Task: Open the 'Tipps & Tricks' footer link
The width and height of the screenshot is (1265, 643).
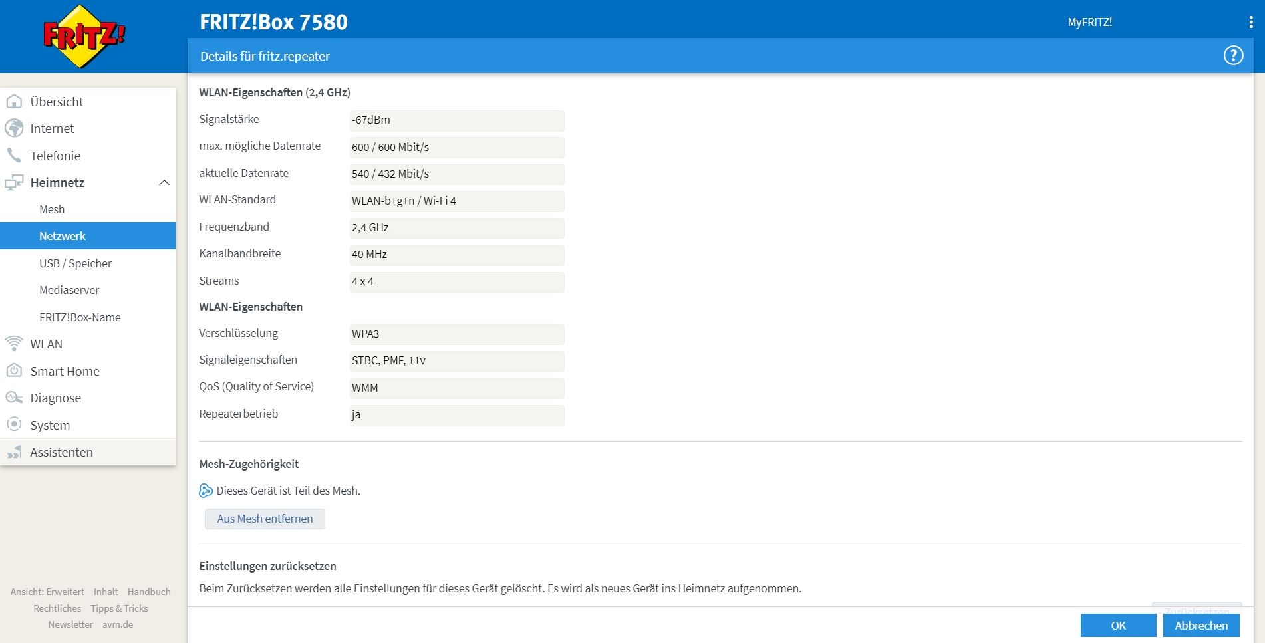Action: point(119,608)
